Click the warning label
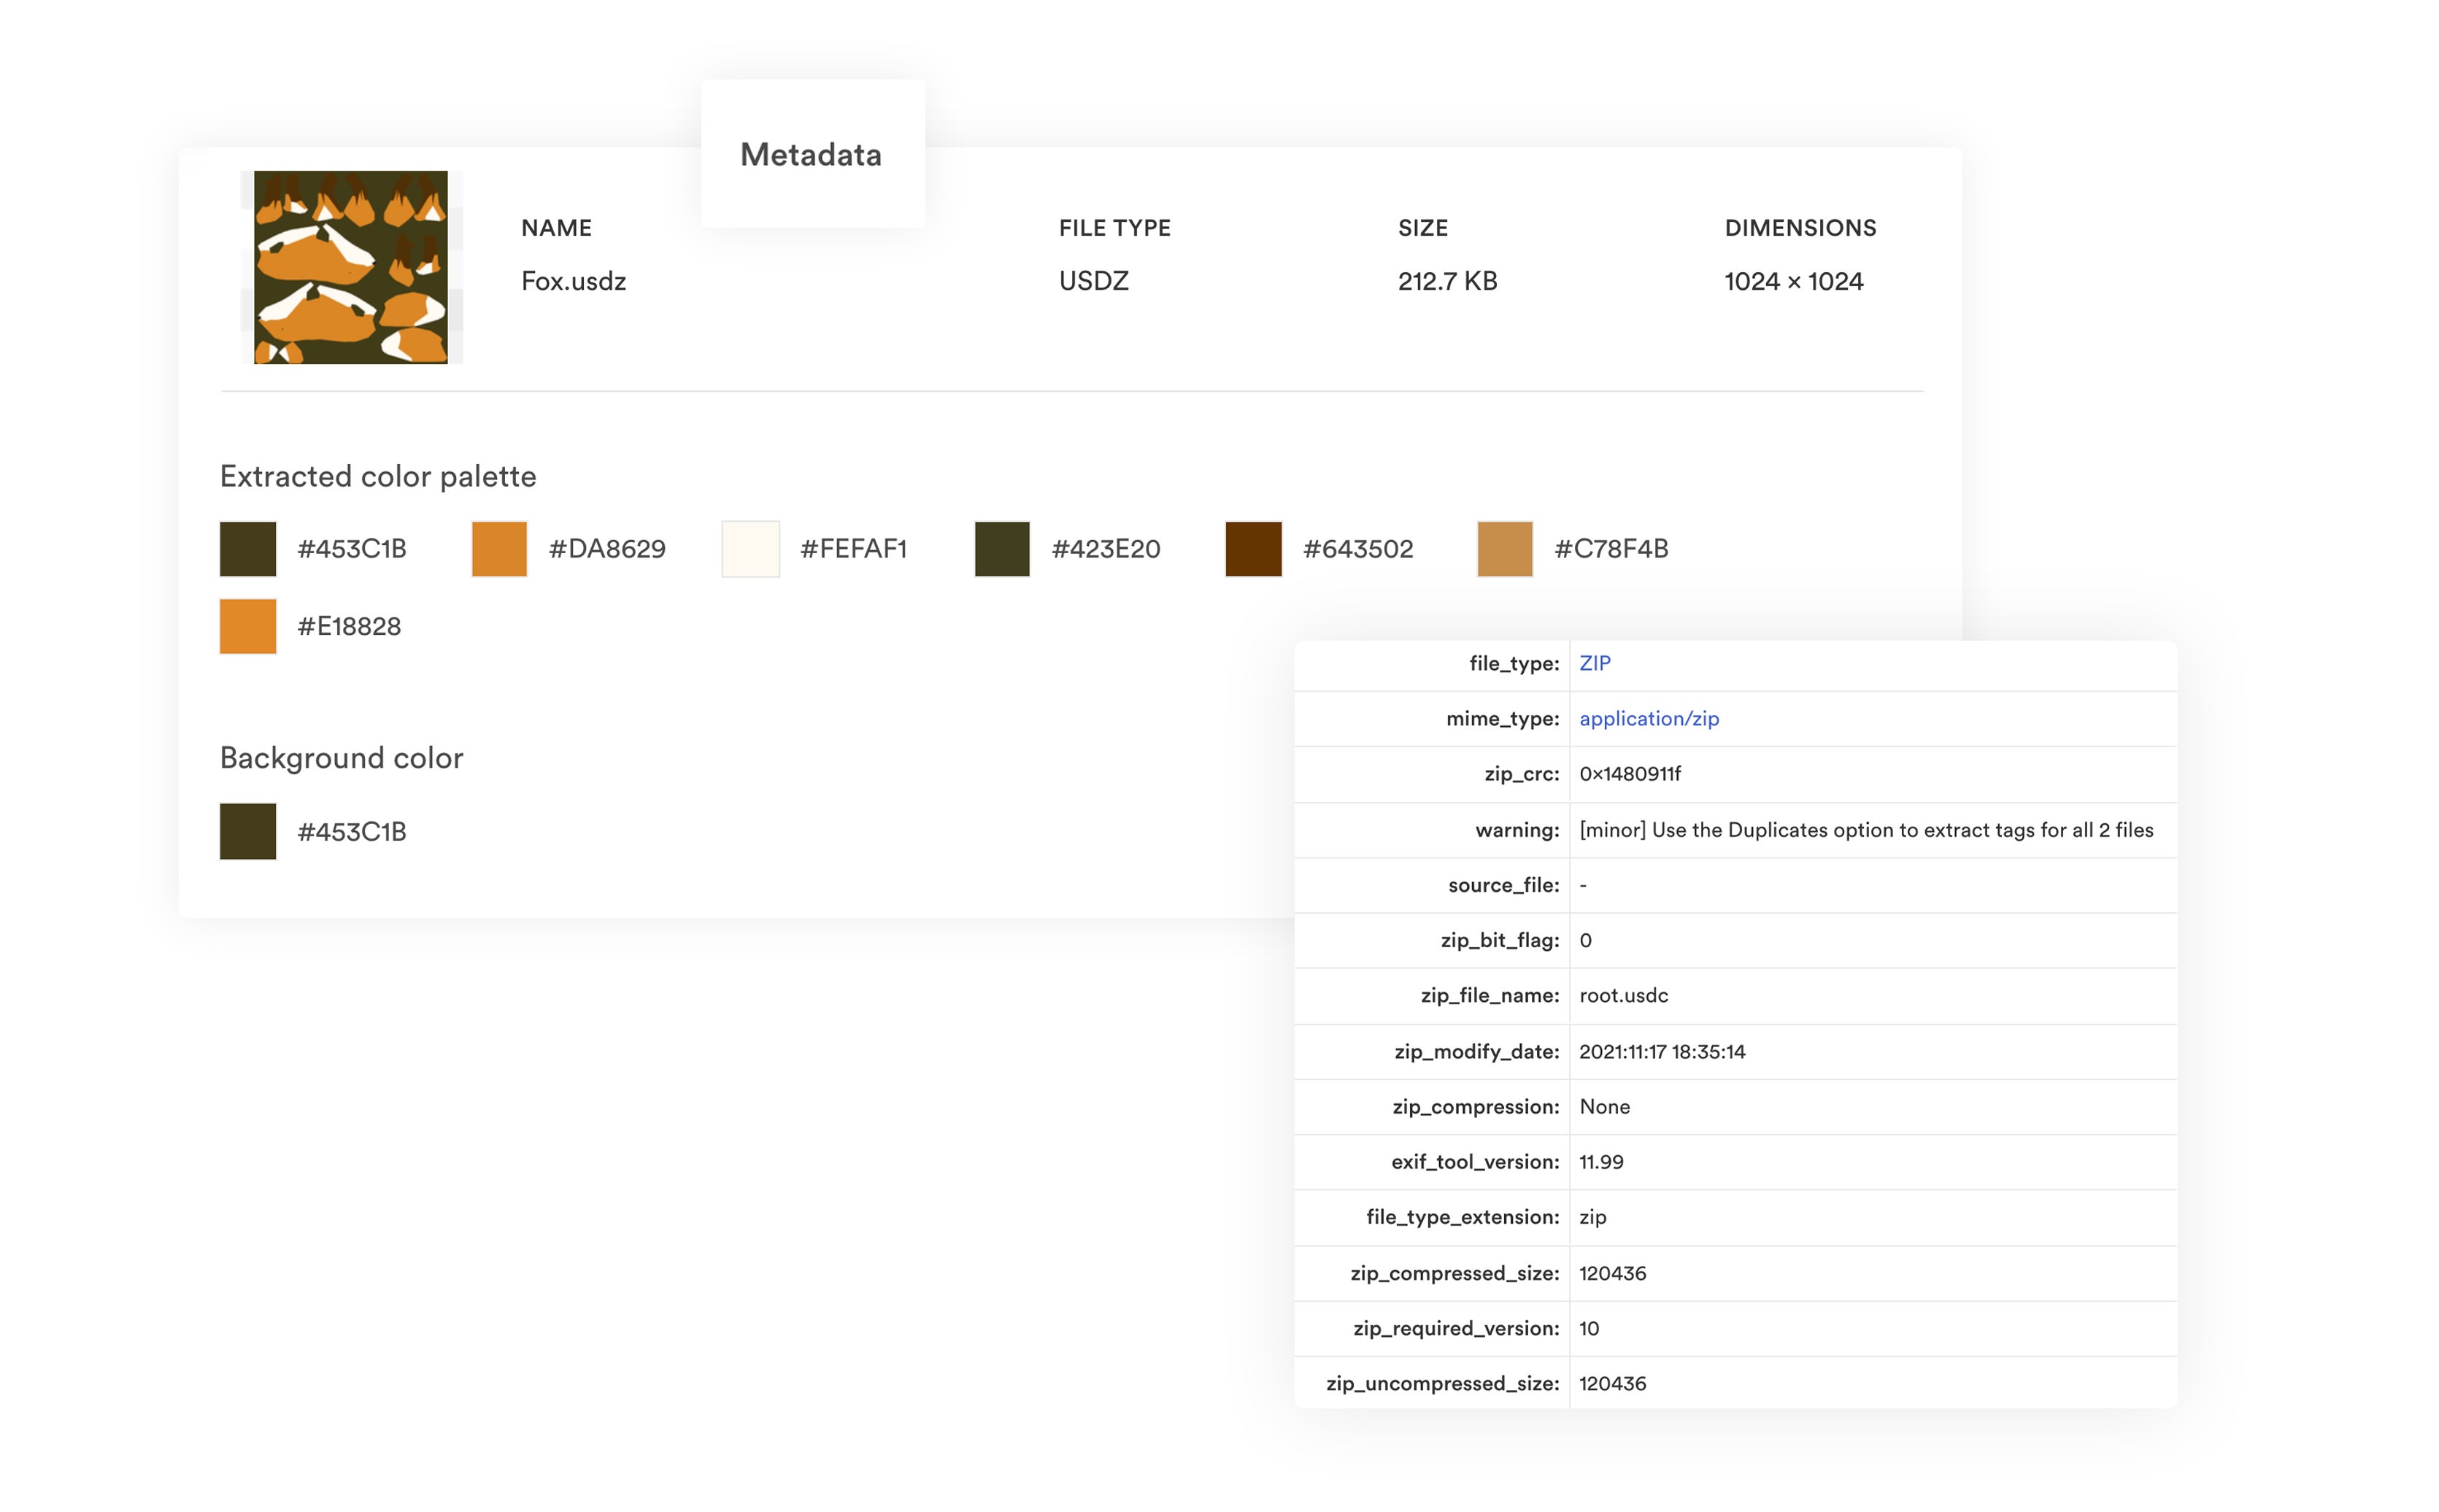 1517,830
